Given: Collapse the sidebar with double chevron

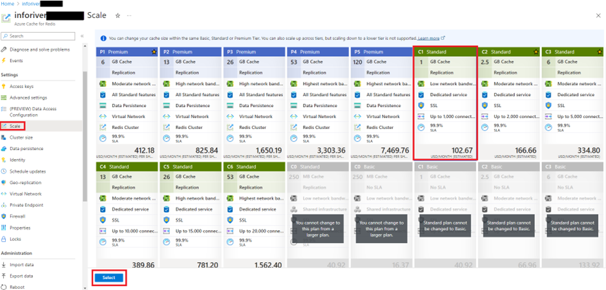Looking at the screenshot, I should tap(82, 36).
